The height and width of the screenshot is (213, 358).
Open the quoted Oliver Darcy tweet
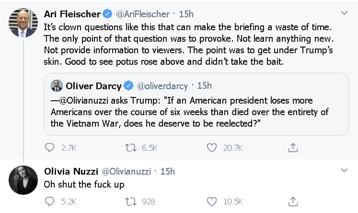coord(196,105)
